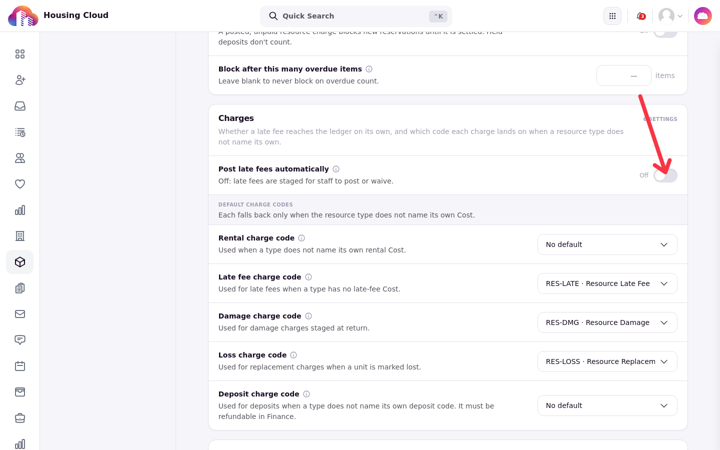
Task: Click the round cloud avatar icon
Action: [x=703, y=16]
